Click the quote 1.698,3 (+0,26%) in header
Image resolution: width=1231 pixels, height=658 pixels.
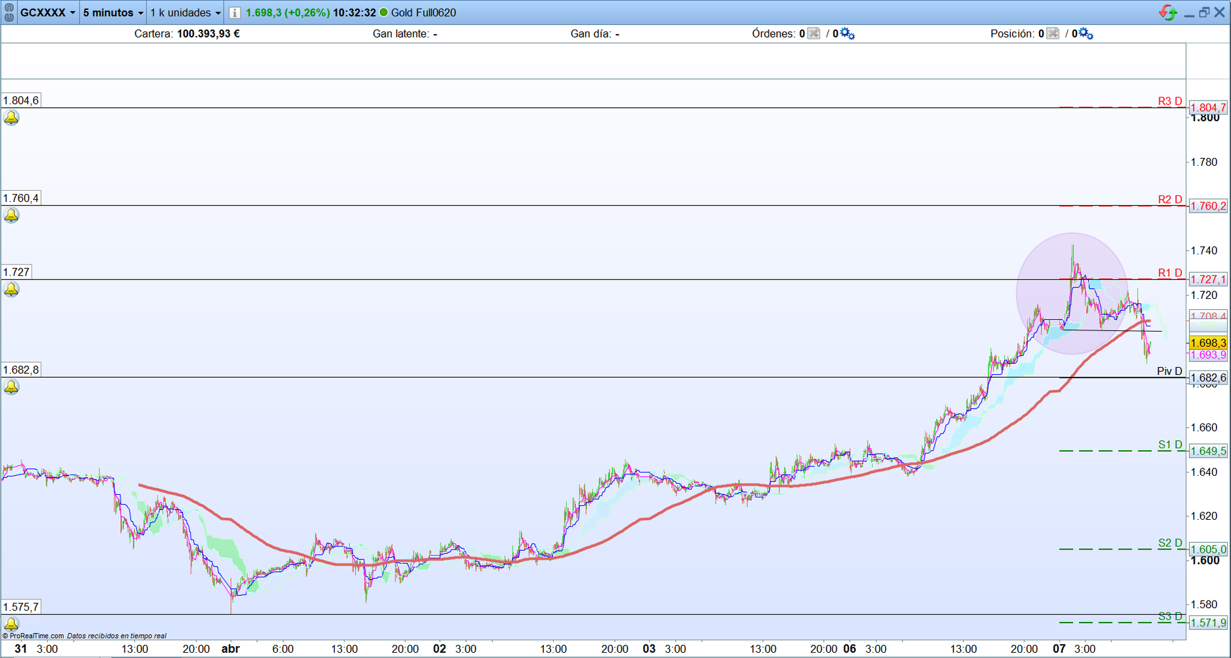[287, 13]
